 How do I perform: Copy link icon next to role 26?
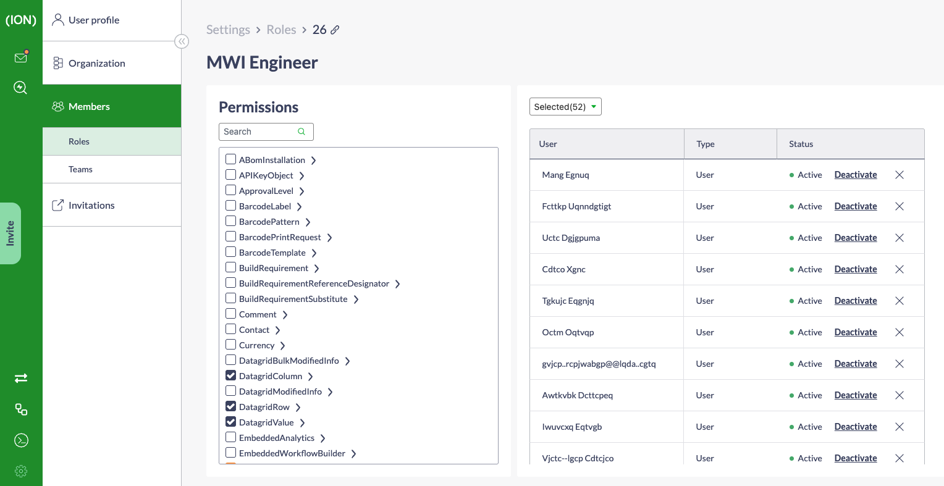[335, 30]
